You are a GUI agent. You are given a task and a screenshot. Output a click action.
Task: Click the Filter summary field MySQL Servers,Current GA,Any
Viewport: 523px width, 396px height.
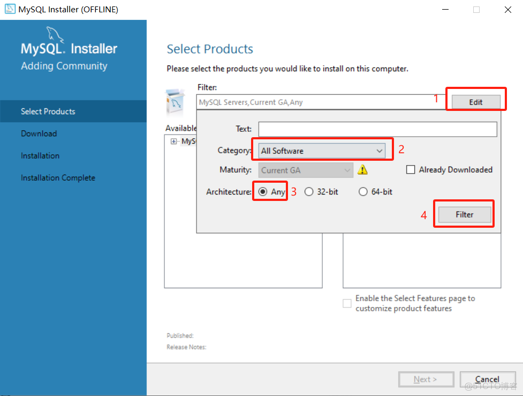click(322, 102)
